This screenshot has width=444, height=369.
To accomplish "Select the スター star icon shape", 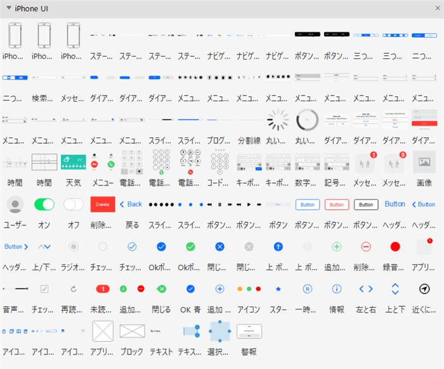I will (278, 289).
